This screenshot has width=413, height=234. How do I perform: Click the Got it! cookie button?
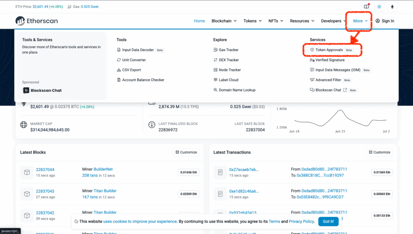pyautogui.click(x=328, y=222)
